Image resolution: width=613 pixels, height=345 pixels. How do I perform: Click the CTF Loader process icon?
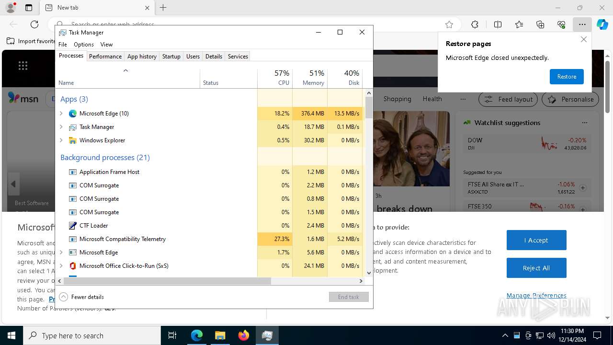[x=73, y=226]
